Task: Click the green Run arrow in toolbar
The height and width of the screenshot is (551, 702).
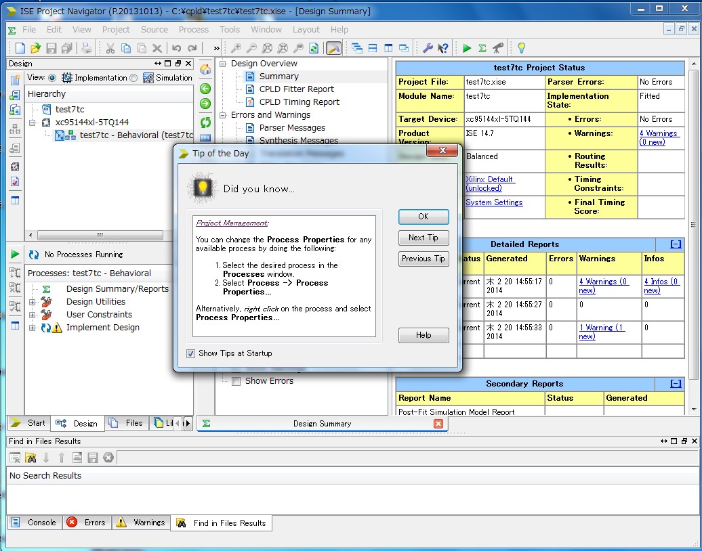Action: (x=467, y=48)
